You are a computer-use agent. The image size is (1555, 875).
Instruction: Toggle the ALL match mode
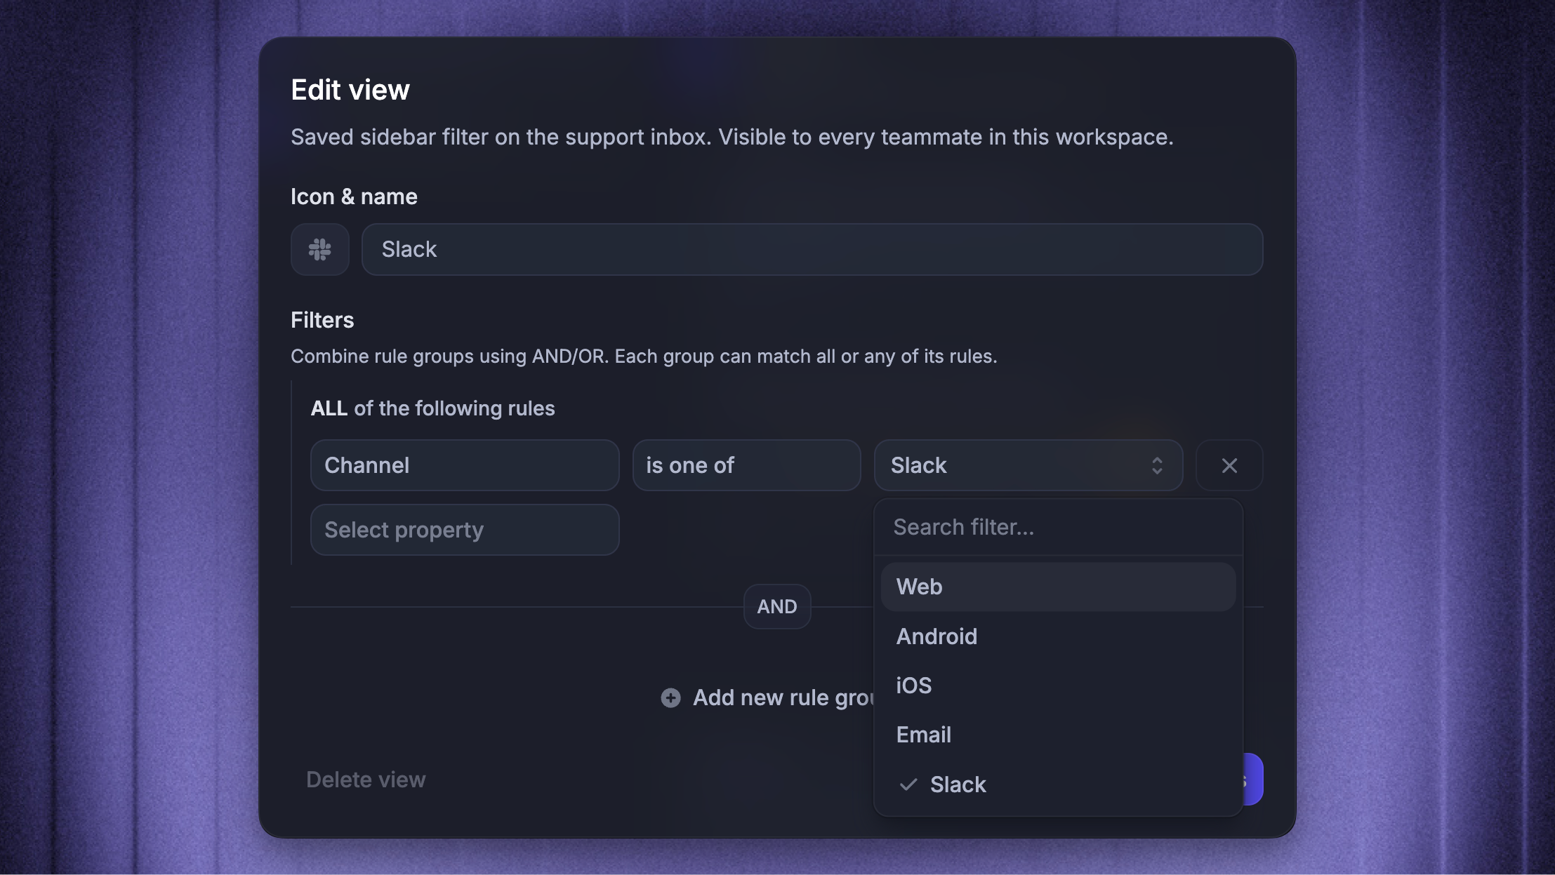[329, 408]
